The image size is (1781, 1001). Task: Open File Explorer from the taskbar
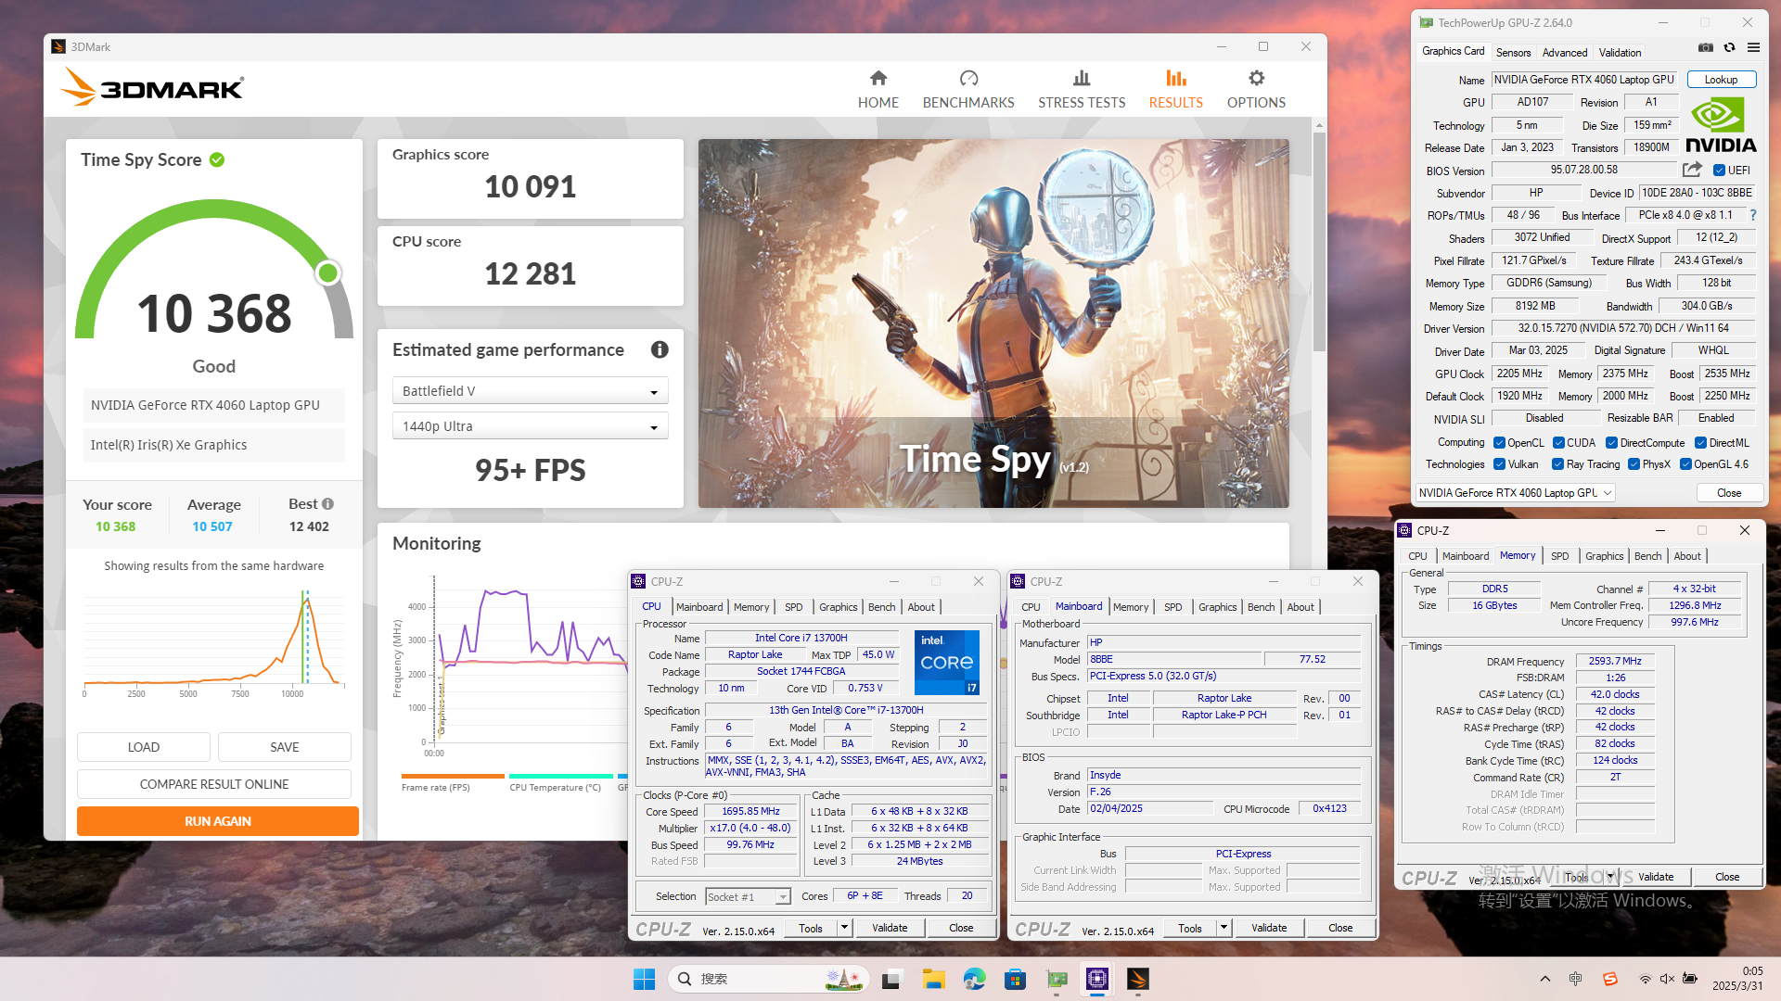pyautogui.click(x=933, y=979)
